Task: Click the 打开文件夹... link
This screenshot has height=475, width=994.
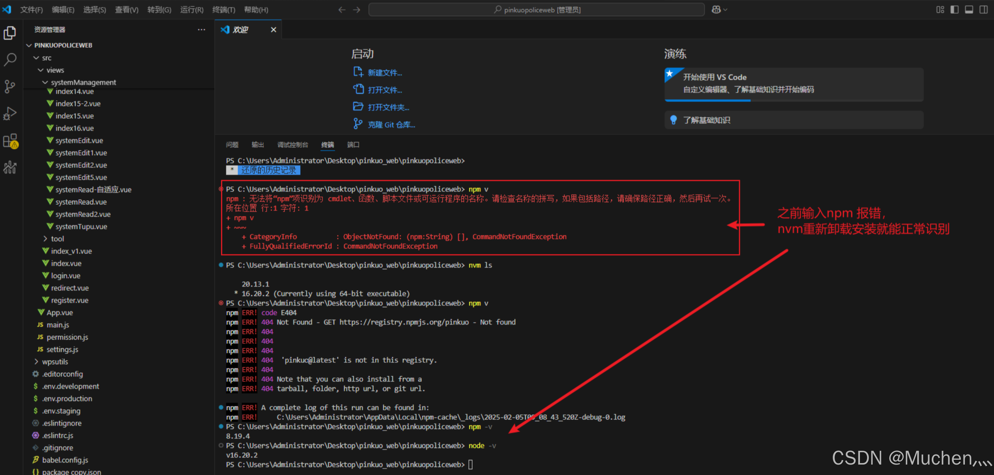Action: click(388, 107)
